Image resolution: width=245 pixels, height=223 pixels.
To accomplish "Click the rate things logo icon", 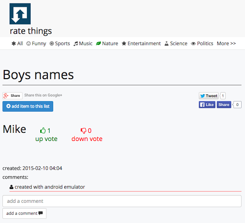I will pos(20,14).
